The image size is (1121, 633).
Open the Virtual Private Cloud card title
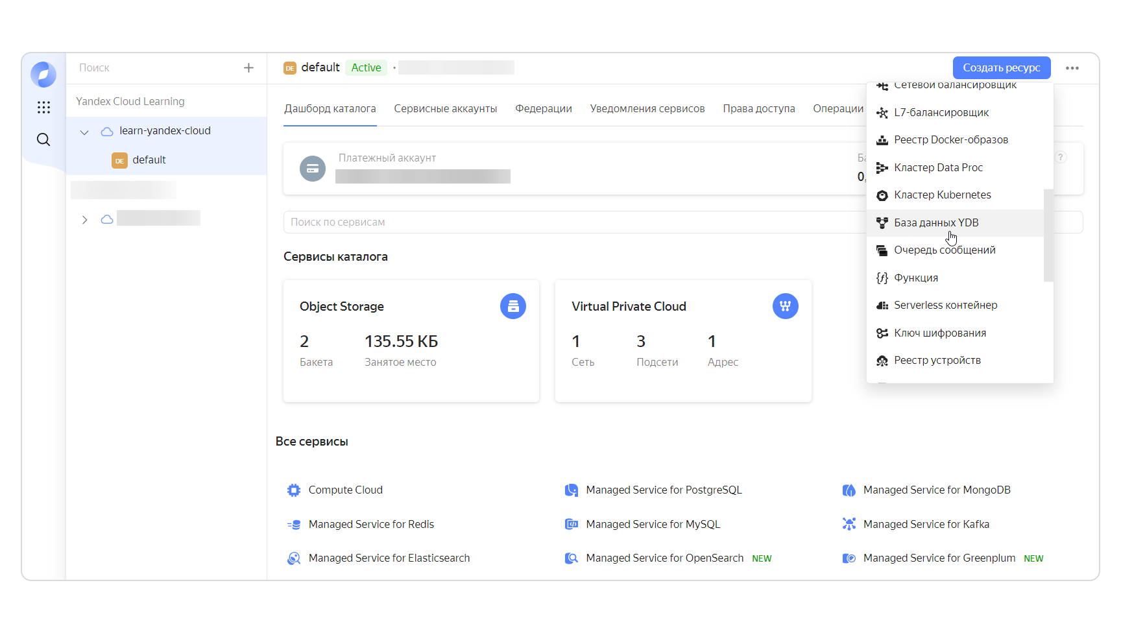click(x=629, y=307)
